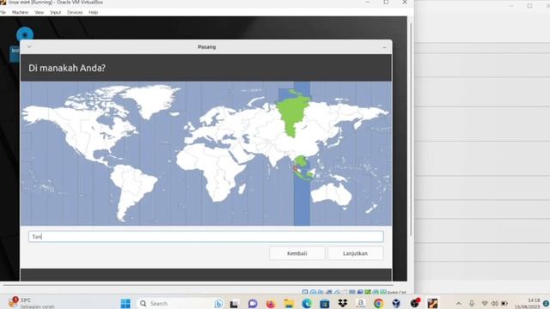The width and height of the screenshot is (550, 309).
Task: Maximize the VirtualBox window
Action: [x=386, y=3]
